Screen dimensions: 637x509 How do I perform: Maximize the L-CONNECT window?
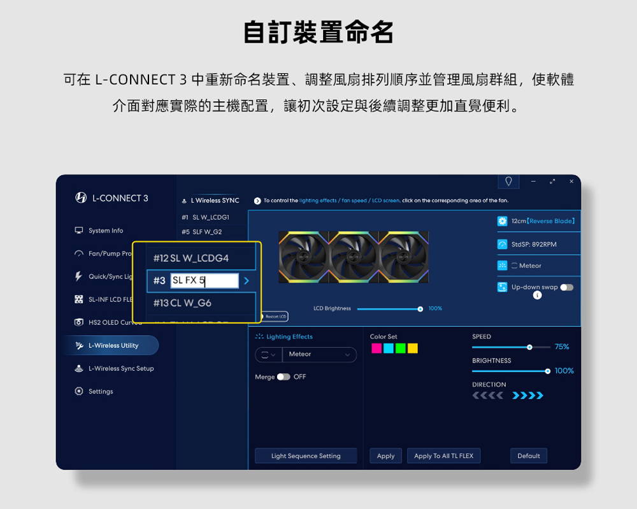click(552, 182)
